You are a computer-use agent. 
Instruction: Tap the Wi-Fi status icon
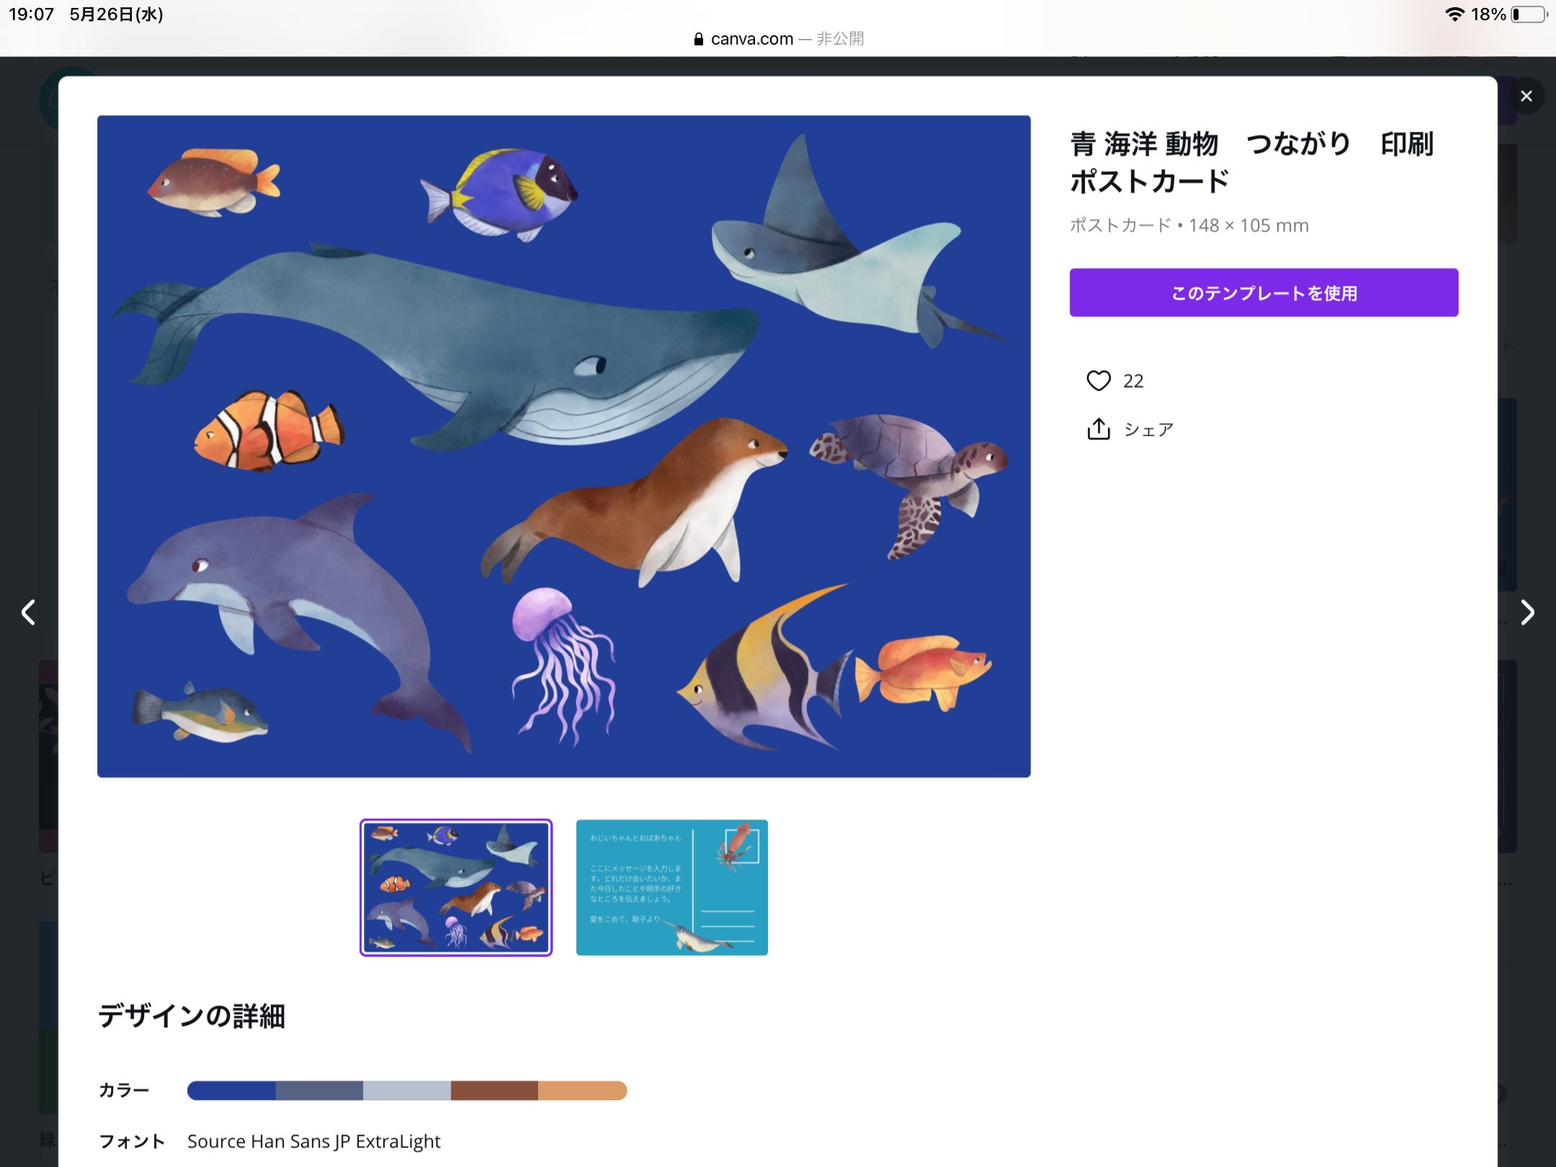pos(1454,14)
